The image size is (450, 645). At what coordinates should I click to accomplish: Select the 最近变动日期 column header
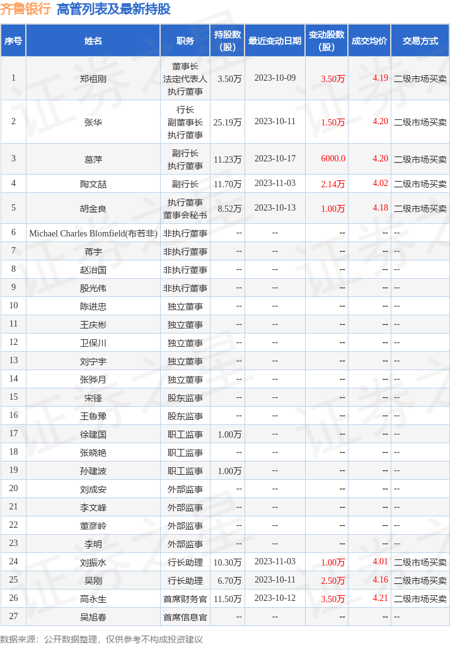click(x=275, y=41)
